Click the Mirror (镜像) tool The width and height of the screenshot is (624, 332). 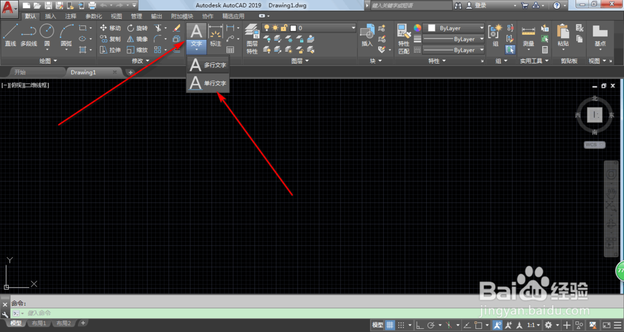click(137, 39)
